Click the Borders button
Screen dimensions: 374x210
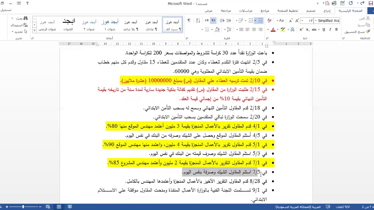(x=207, y=29)
